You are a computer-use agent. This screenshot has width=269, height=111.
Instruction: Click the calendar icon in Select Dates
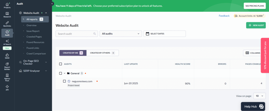147,34
